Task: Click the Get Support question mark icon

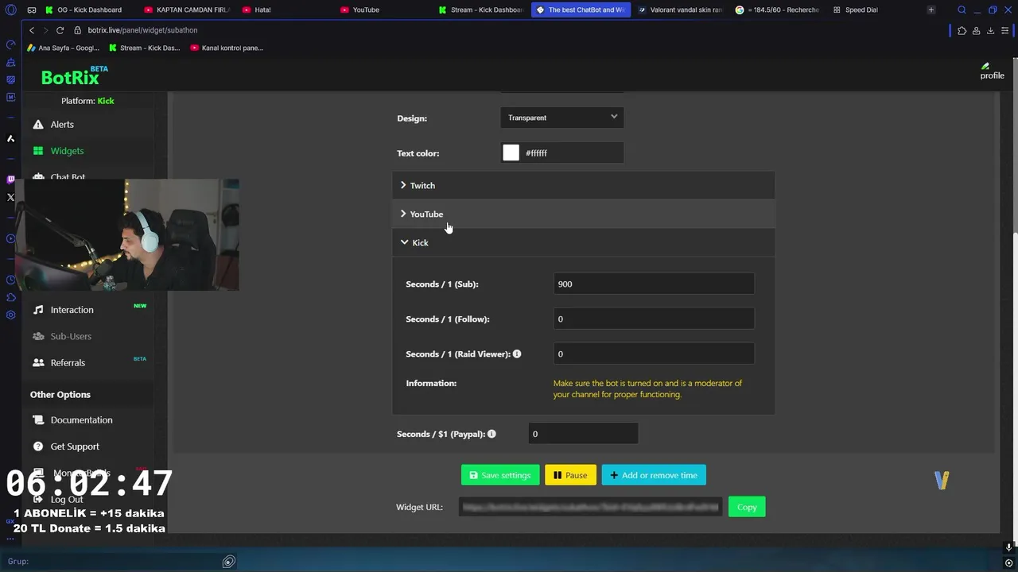Action: coord(38,446)
